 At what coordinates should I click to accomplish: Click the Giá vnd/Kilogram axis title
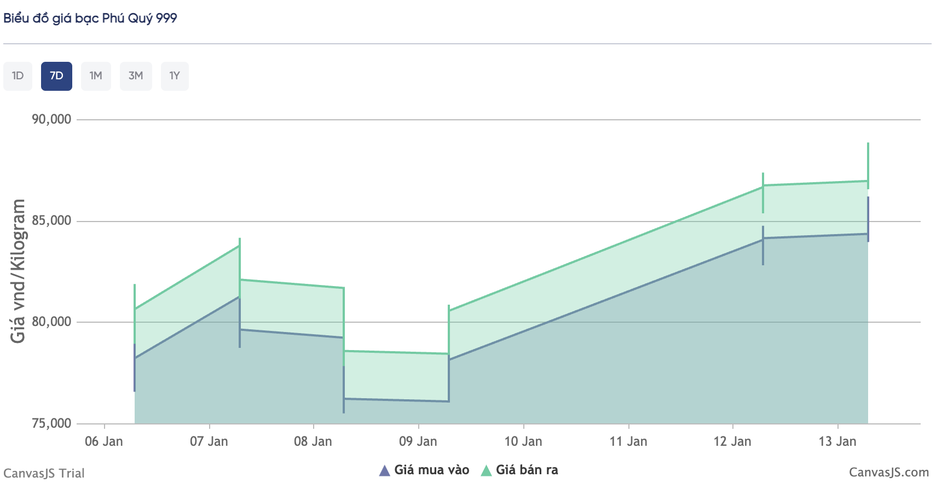pos(18,271)
